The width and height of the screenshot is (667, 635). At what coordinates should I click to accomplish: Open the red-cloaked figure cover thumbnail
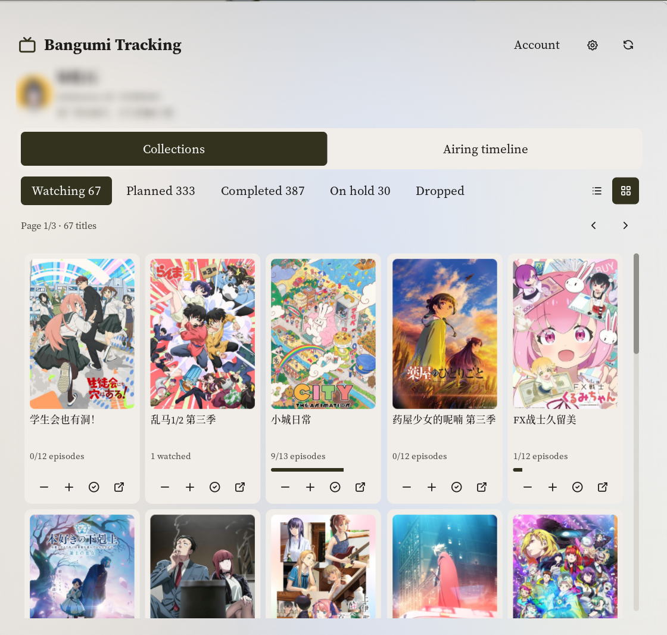click(444, 566)
